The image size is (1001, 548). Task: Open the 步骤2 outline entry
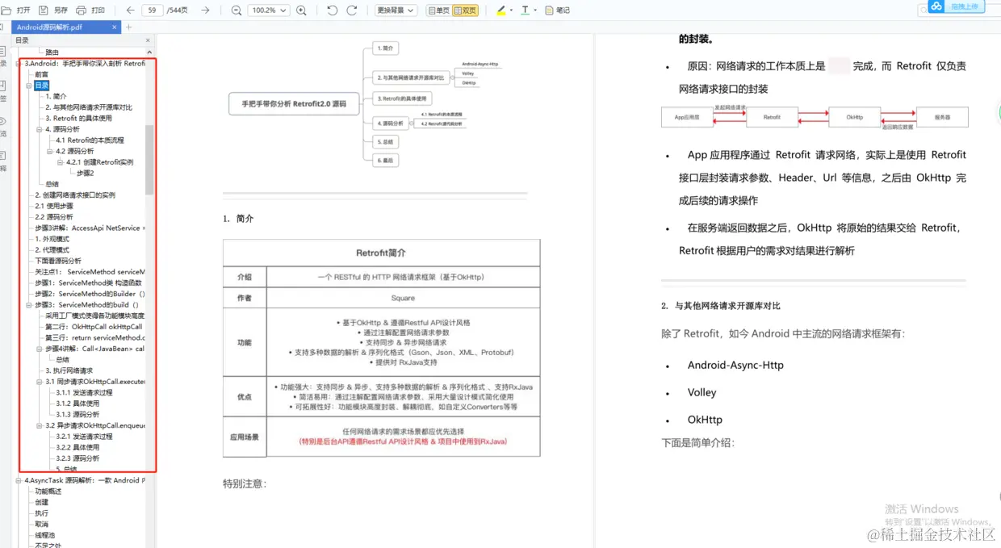(x=85, y=173)
